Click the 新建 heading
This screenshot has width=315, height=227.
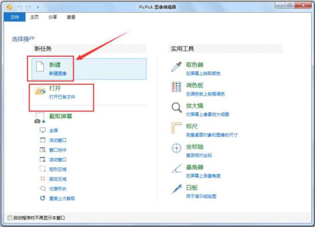pos(55,65)
